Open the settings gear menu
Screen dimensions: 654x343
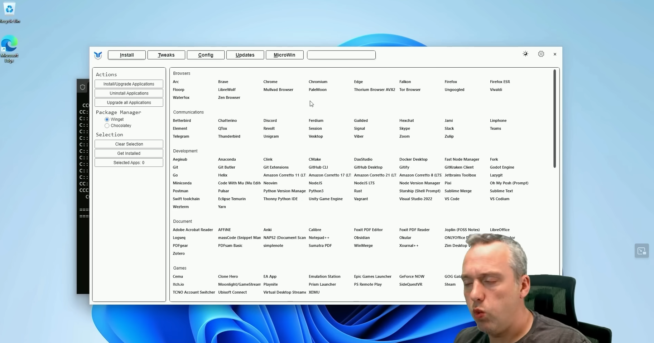(541, 54)
